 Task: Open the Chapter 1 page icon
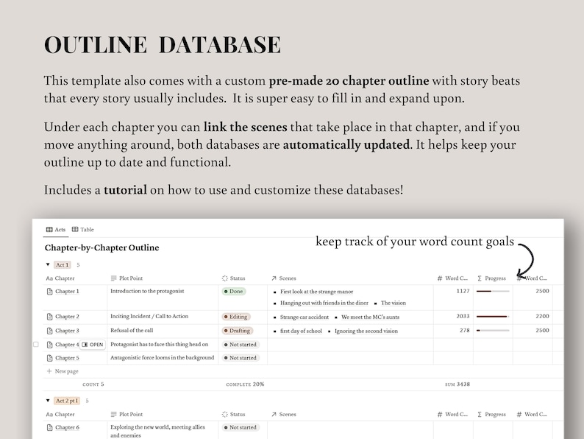coord(49,291)
